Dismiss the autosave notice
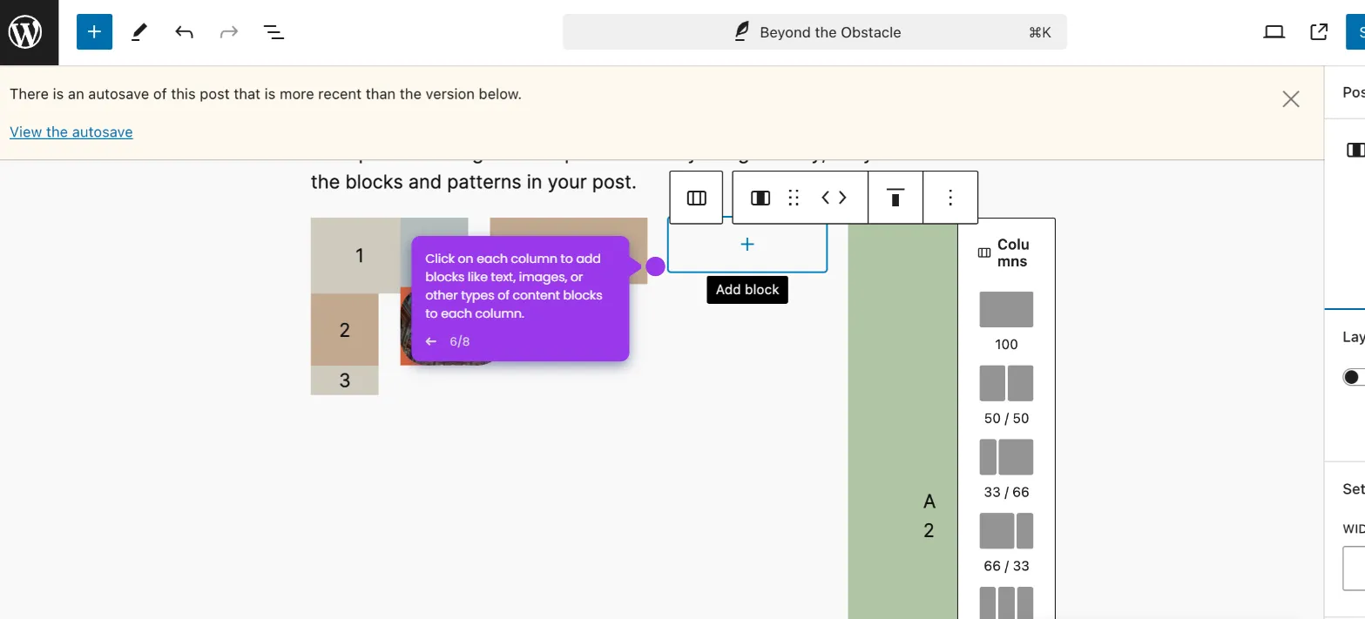 tap(1291, 99)
